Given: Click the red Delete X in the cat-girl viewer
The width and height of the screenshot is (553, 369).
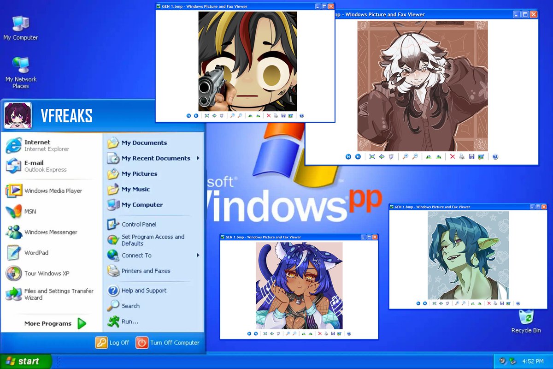Looking at the screenshot, I should (x=320, y=333).
